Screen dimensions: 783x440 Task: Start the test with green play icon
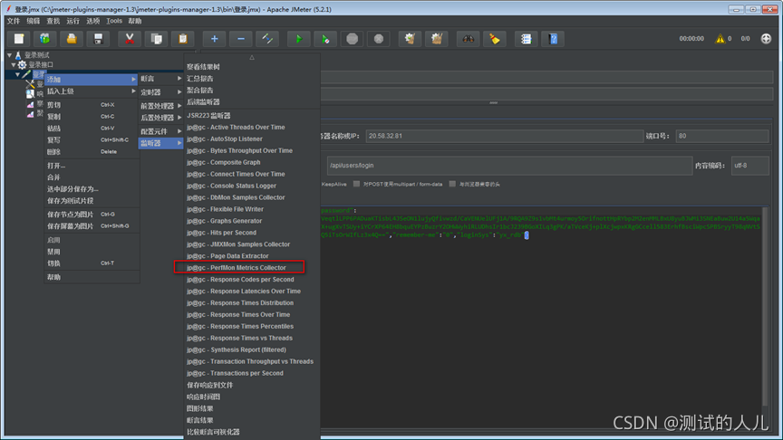tap(299, 39)
